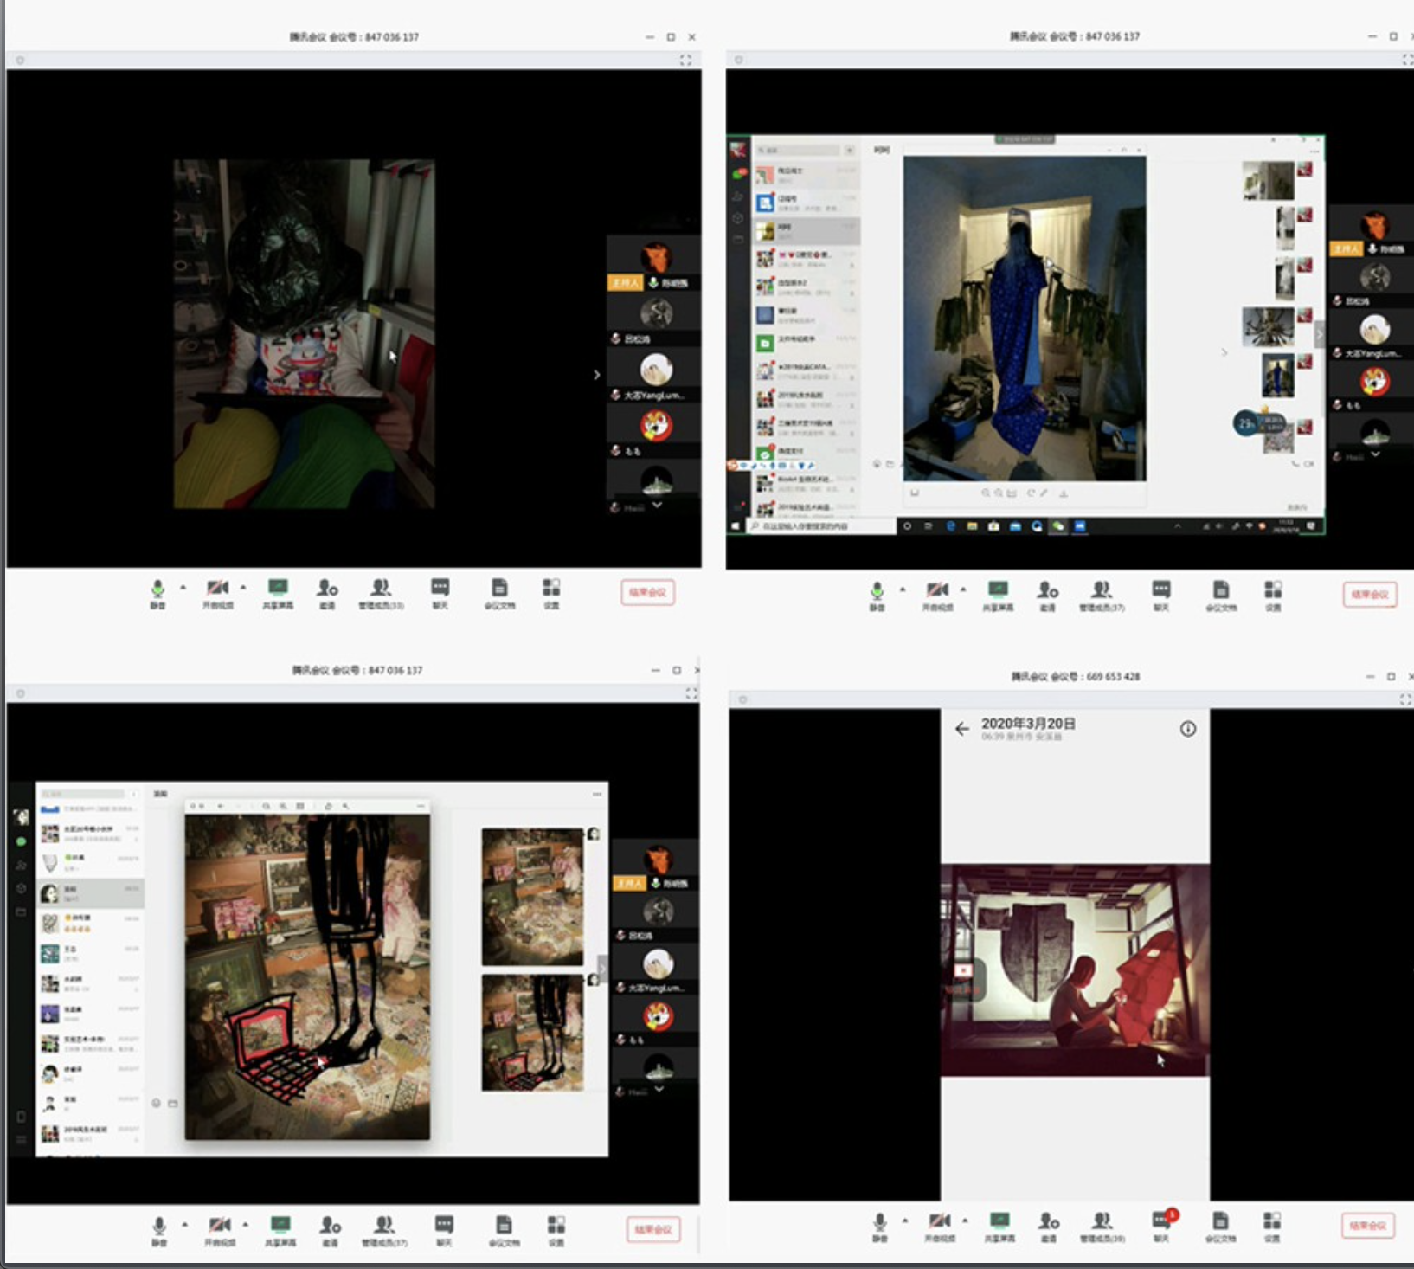Mute microphone in the red-chair artwork window
Screen dimensions: 1414x1269
159,1231
